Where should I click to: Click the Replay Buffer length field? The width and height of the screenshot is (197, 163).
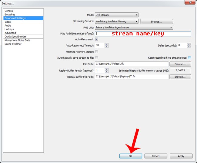pyautogui.click(x=100, y=70)
